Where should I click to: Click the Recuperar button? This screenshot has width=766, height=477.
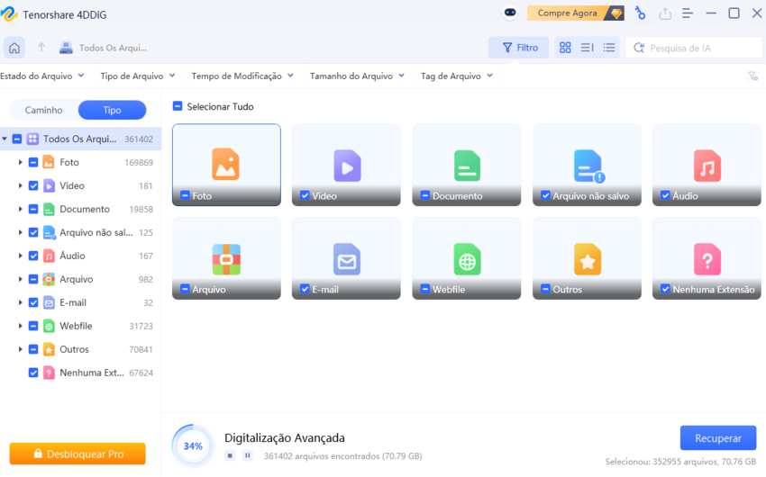(717, 438)
